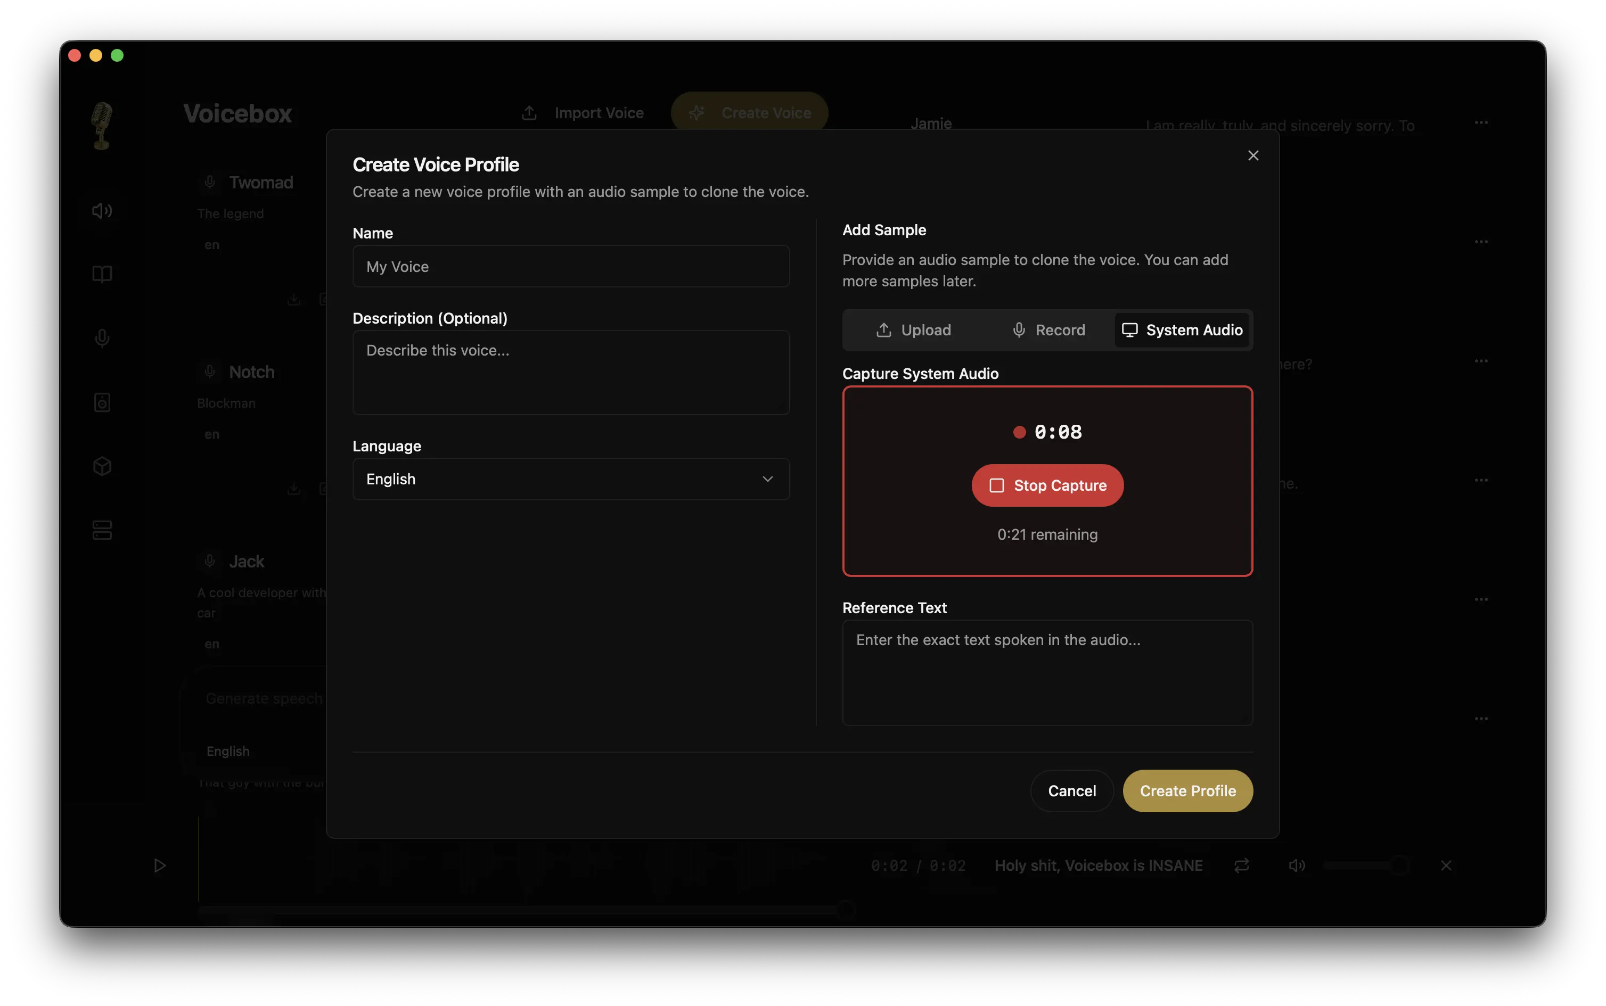Close the Create Voice Profile dialog
This screenshot has width=1606, height=1006.
pyautogui.click(x=1252, y=155)
